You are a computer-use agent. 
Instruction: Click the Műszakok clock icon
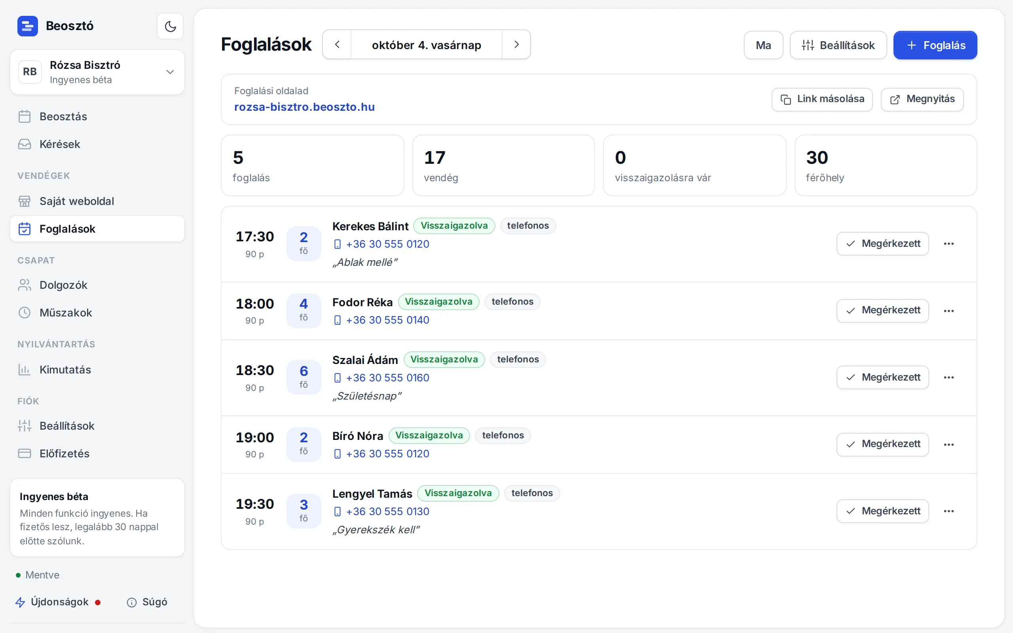coord(25,313)
